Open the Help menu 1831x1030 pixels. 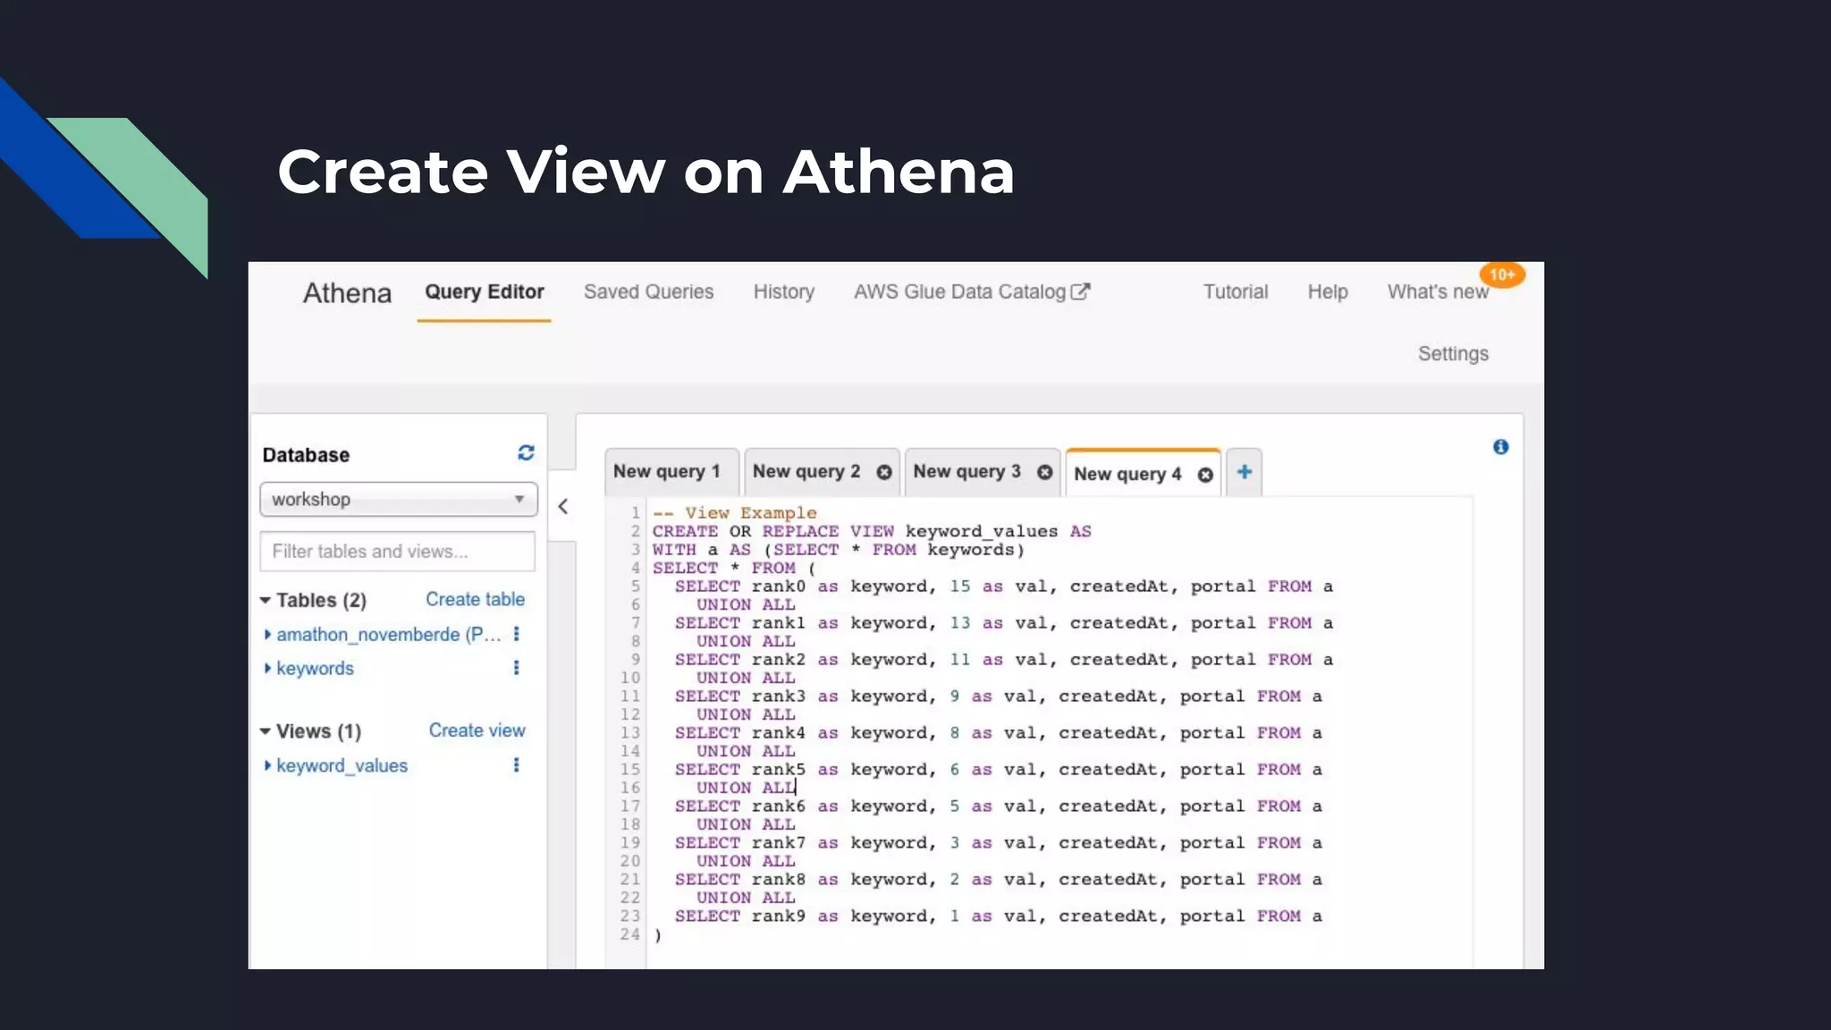(x=1328, y=292)
